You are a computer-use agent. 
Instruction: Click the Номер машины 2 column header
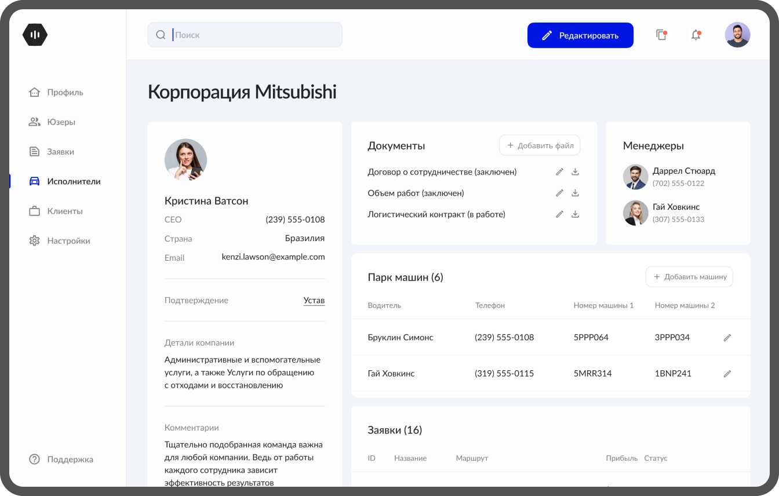click(685, 305)
